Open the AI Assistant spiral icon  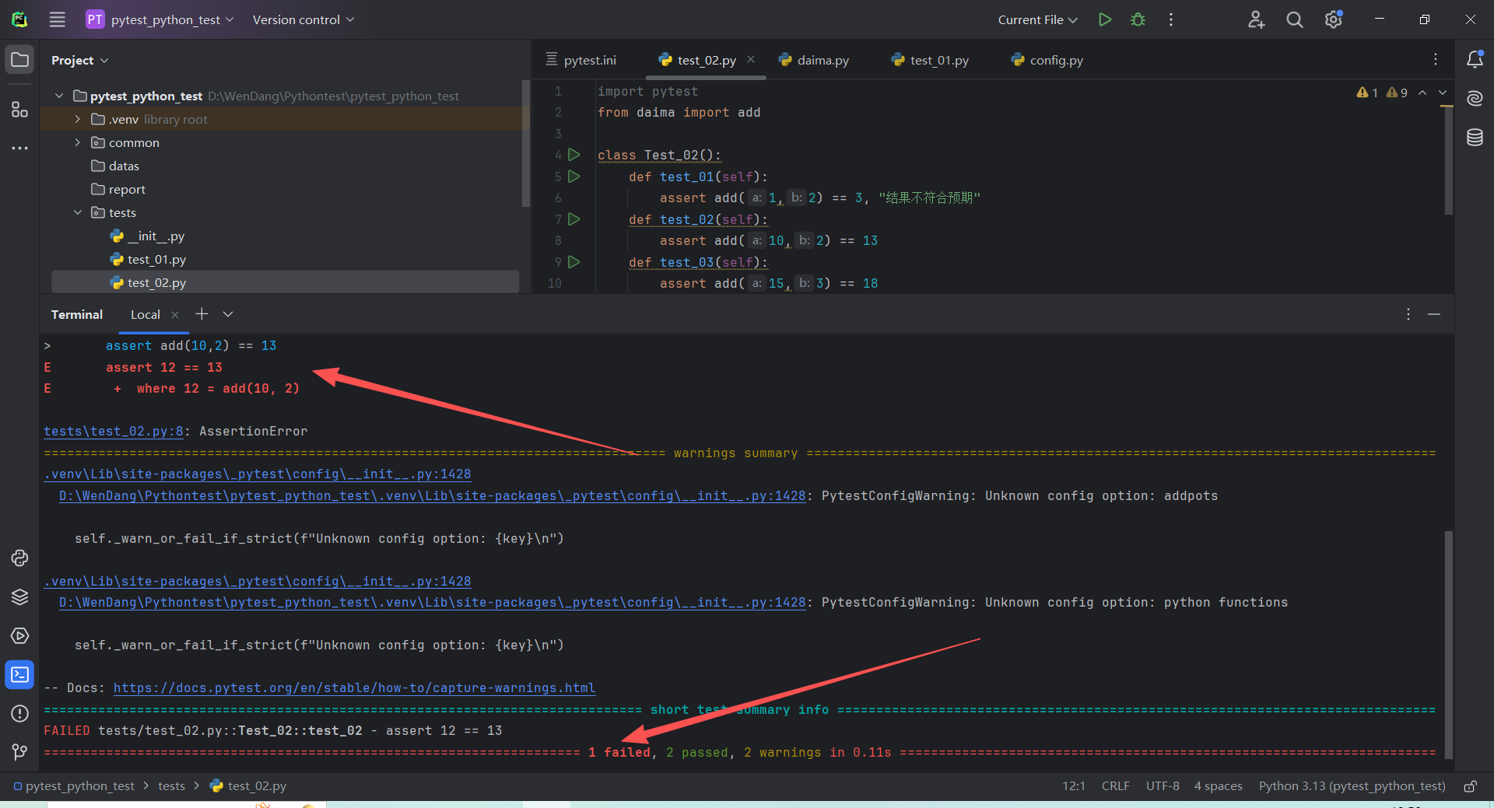[1475, 99]
